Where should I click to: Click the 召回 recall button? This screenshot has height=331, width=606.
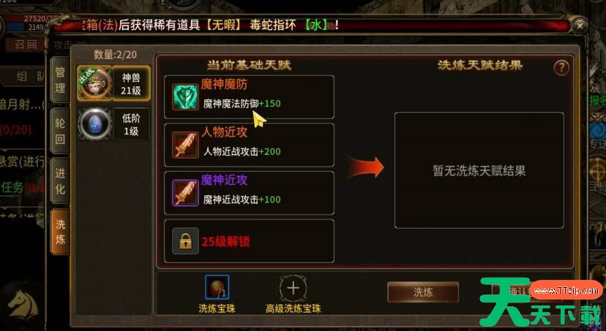[x=26, y=45]
